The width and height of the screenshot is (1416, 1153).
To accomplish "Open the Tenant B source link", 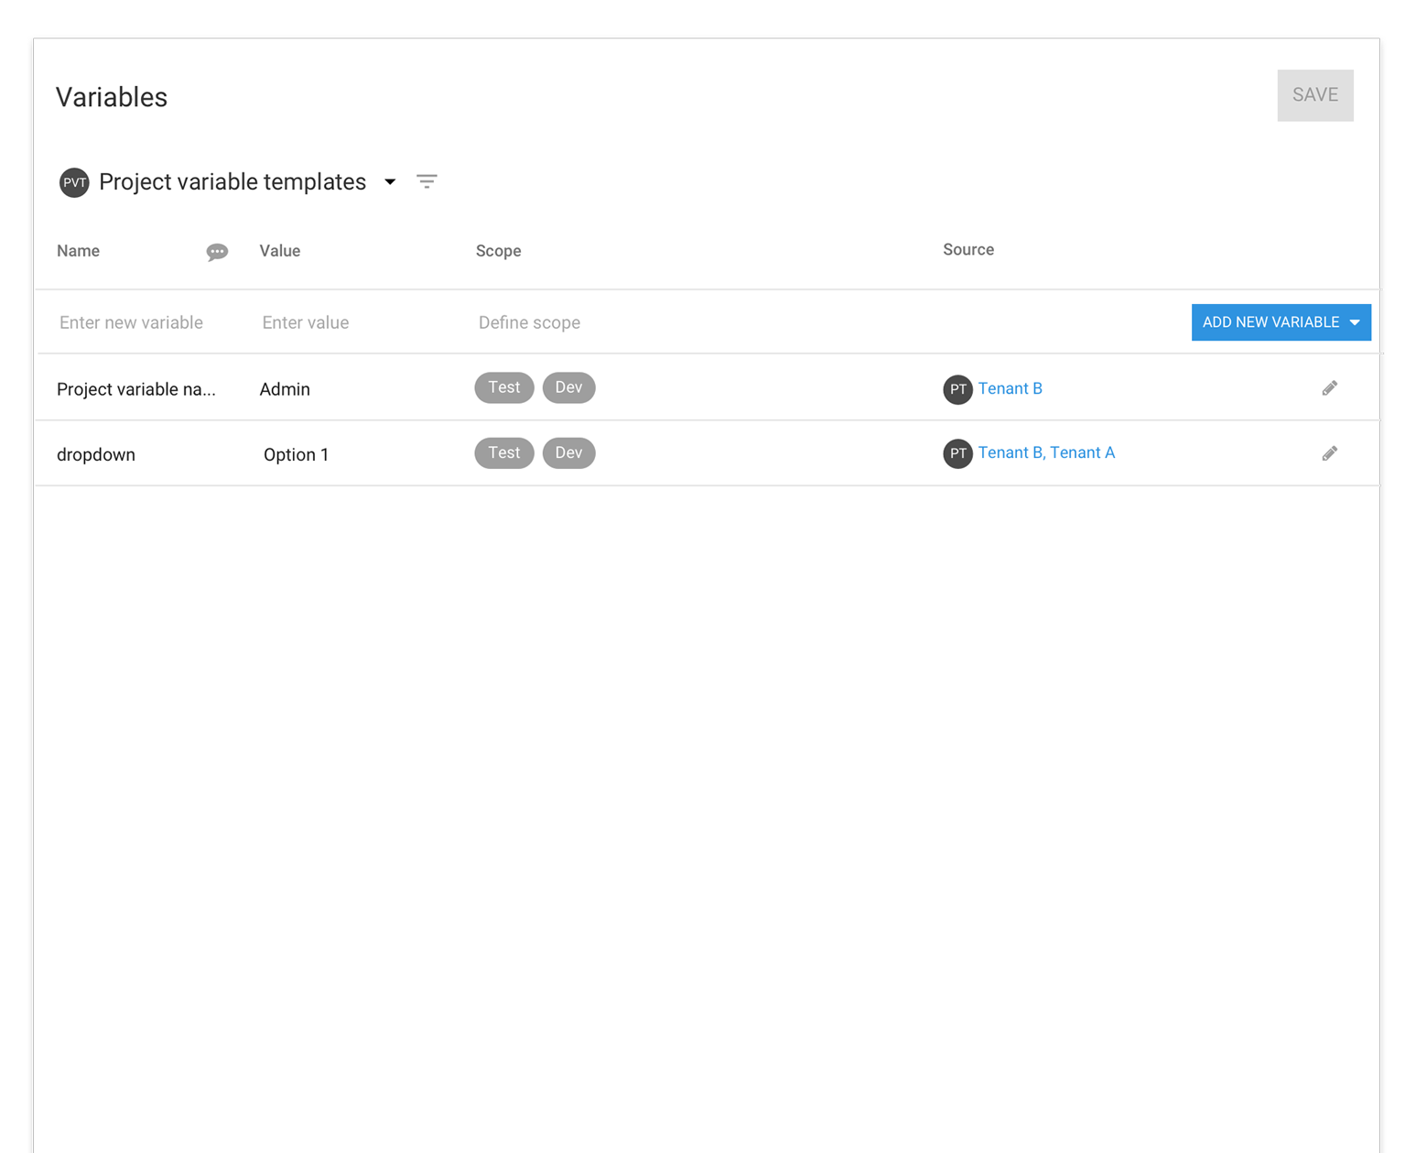I will (x=1010, y=388).
